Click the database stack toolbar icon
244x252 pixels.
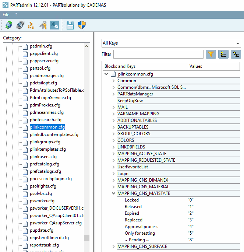[20, 25]
